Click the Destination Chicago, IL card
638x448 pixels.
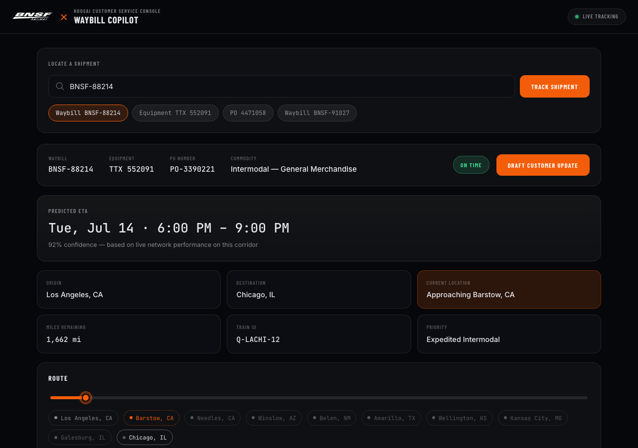[319, 289]
